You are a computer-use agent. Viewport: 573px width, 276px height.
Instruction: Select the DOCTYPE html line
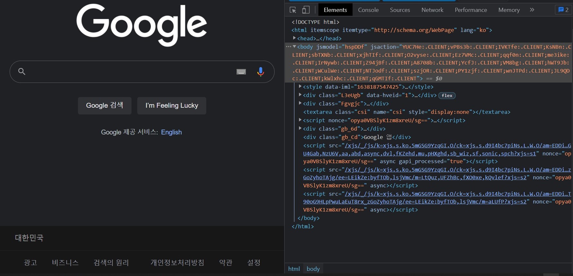click(x=316, y=22)
